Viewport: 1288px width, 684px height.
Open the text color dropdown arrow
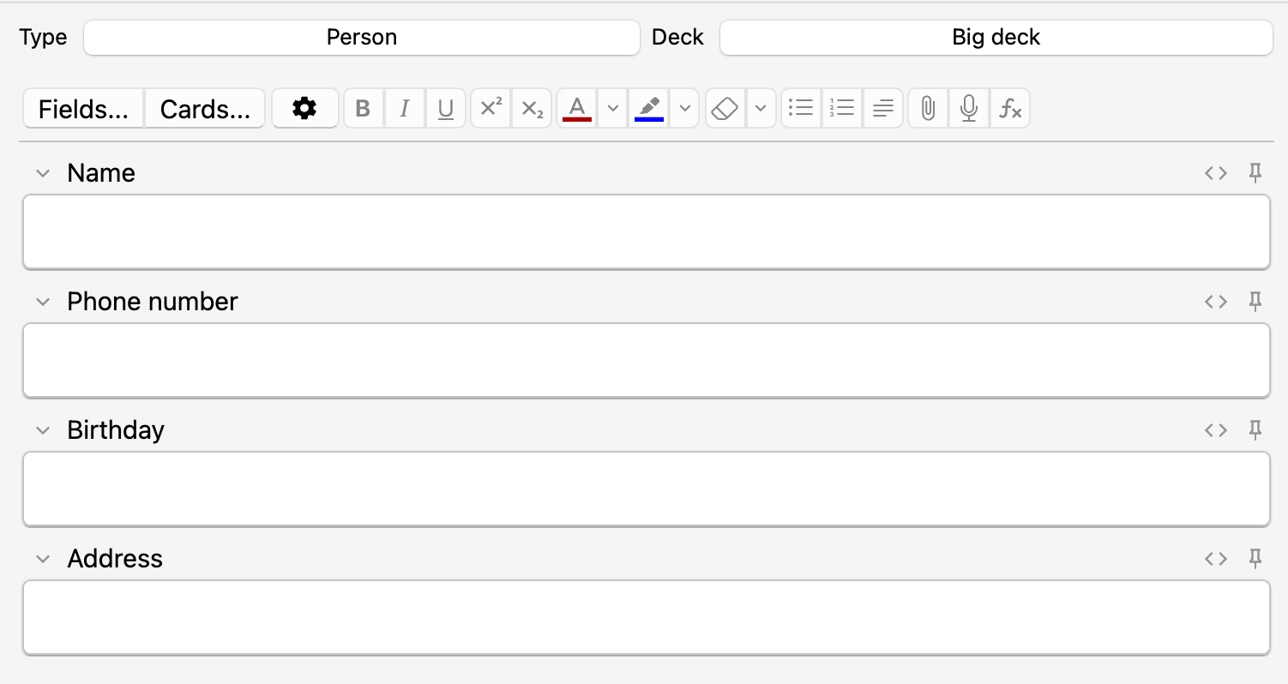pyautogui.click(x=612, y=109)
